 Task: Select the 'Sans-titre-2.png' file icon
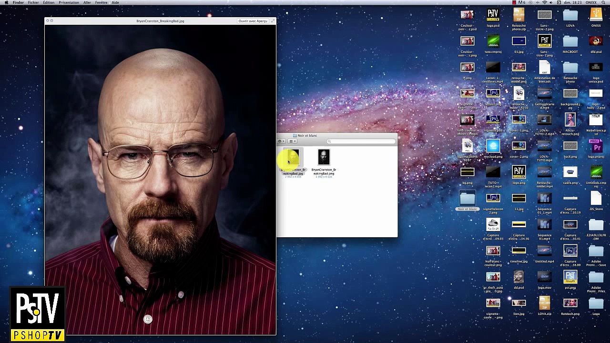point(544,15)
